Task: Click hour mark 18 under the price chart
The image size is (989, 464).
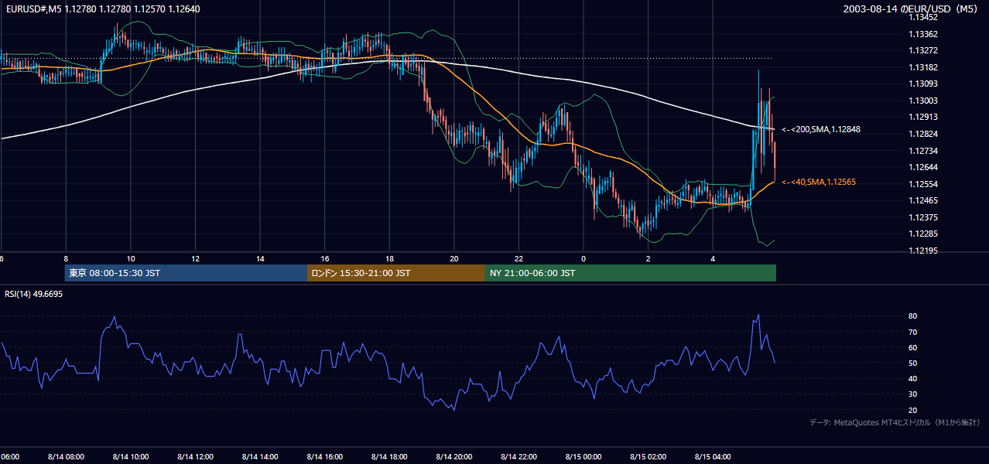Action: (x=390, y=258)
